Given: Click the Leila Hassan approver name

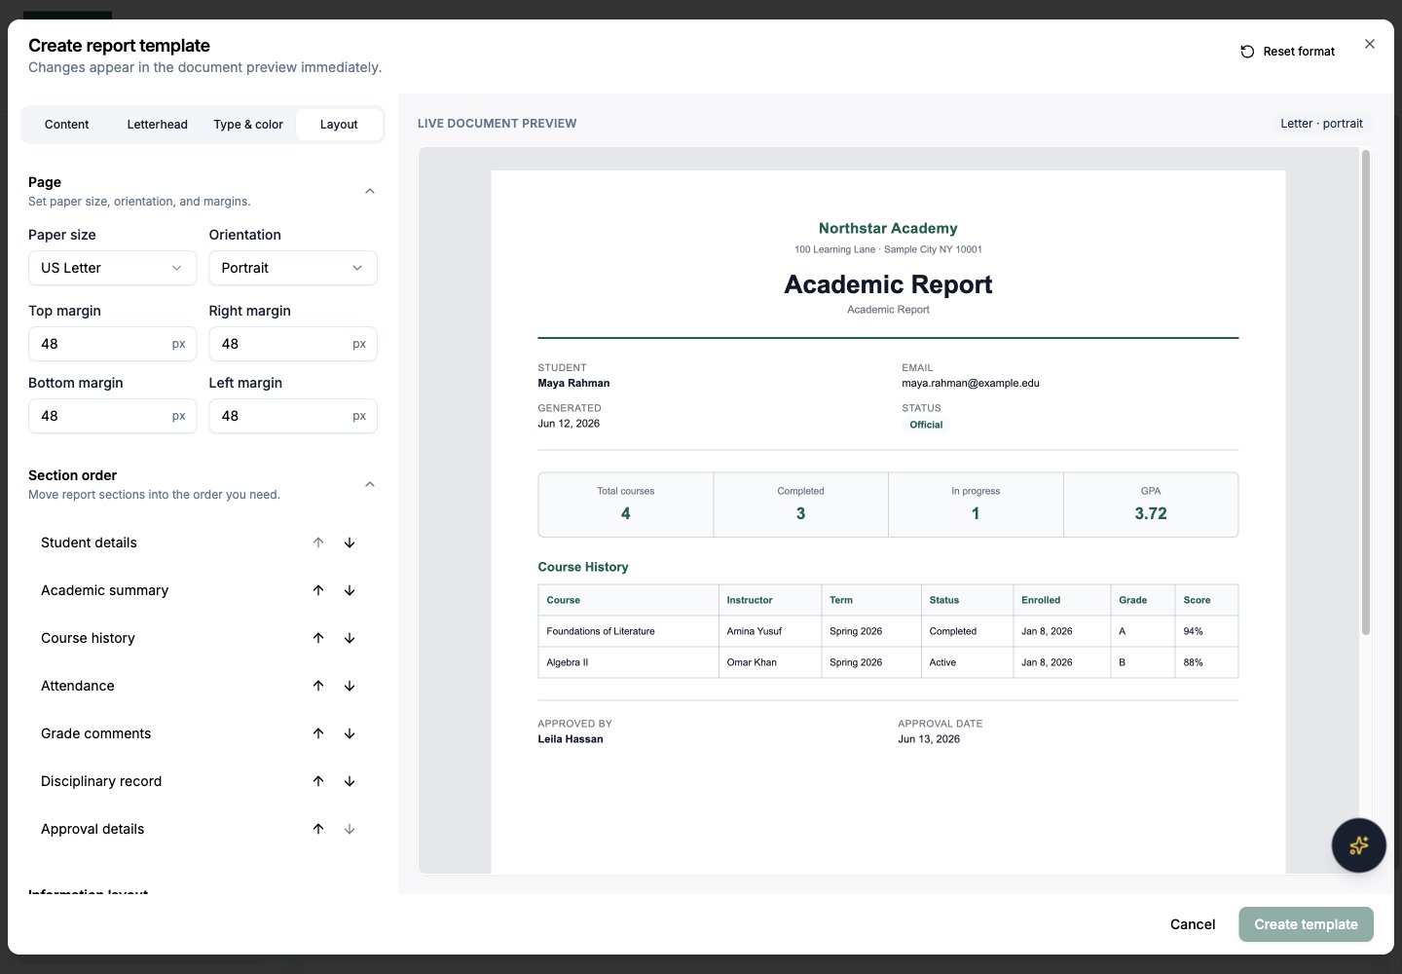Looking at the screenshot, I should (571, 739).
